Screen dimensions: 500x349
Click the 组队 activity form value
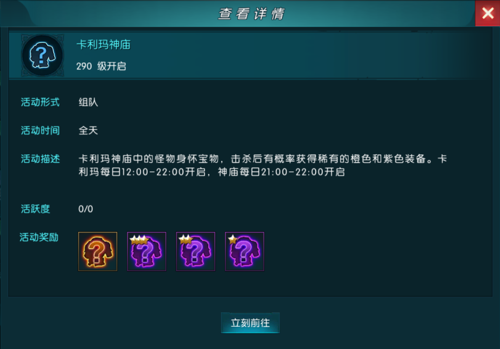click(88, 102)
